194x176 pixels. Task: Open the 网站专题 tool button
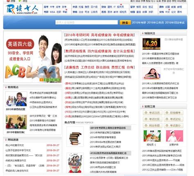click(153, 125)
